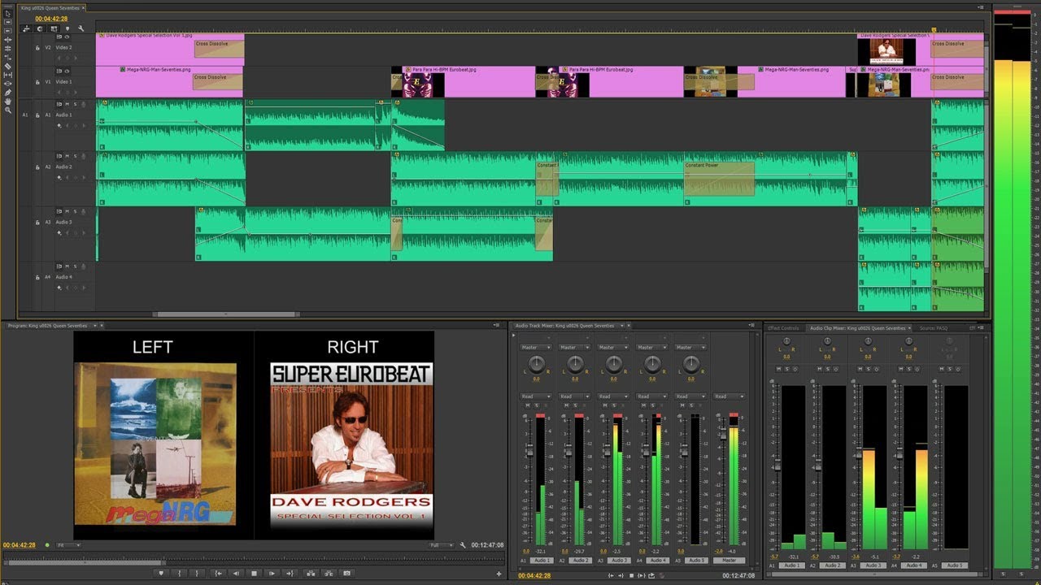Stop playback in Program Monitor
The image size is (1041, 585).
(x=254, y=574)
